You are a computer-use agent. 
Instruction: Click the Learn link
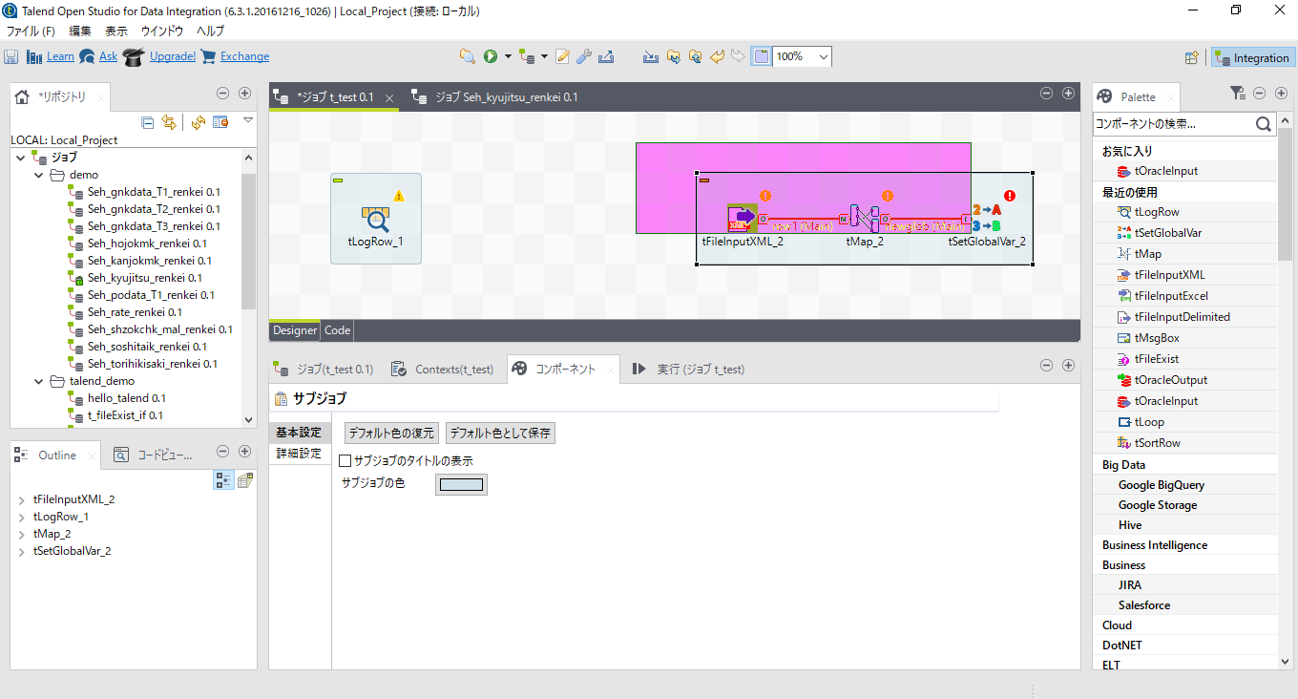coord(60,56)
